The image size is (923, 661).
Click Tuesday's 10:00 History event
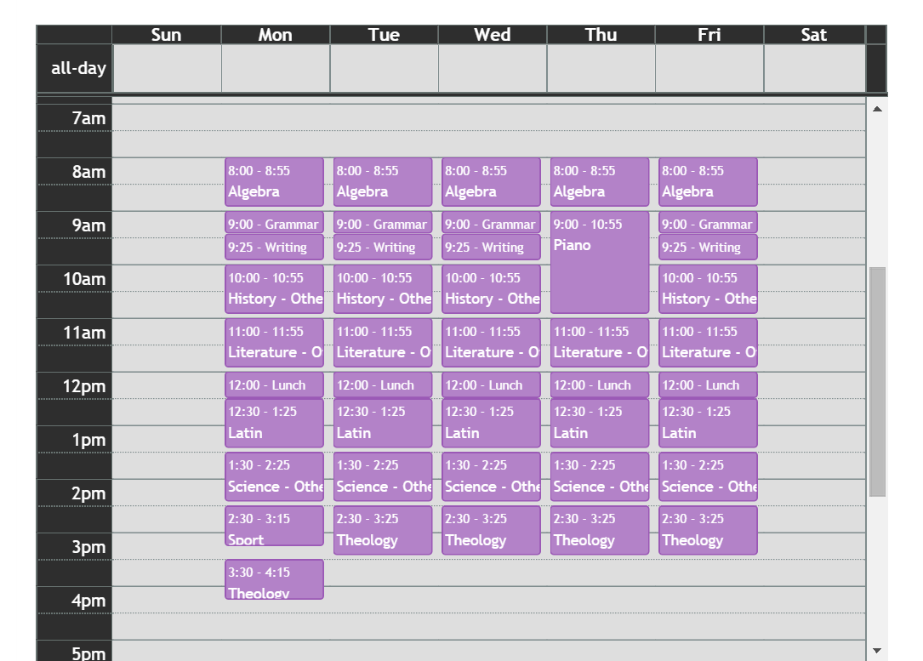(383, 288)
